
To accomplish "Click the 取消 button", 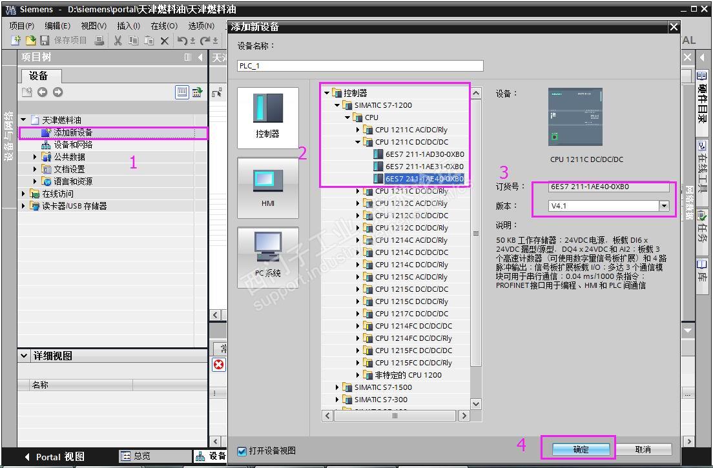I will click(x=643, y=449).
